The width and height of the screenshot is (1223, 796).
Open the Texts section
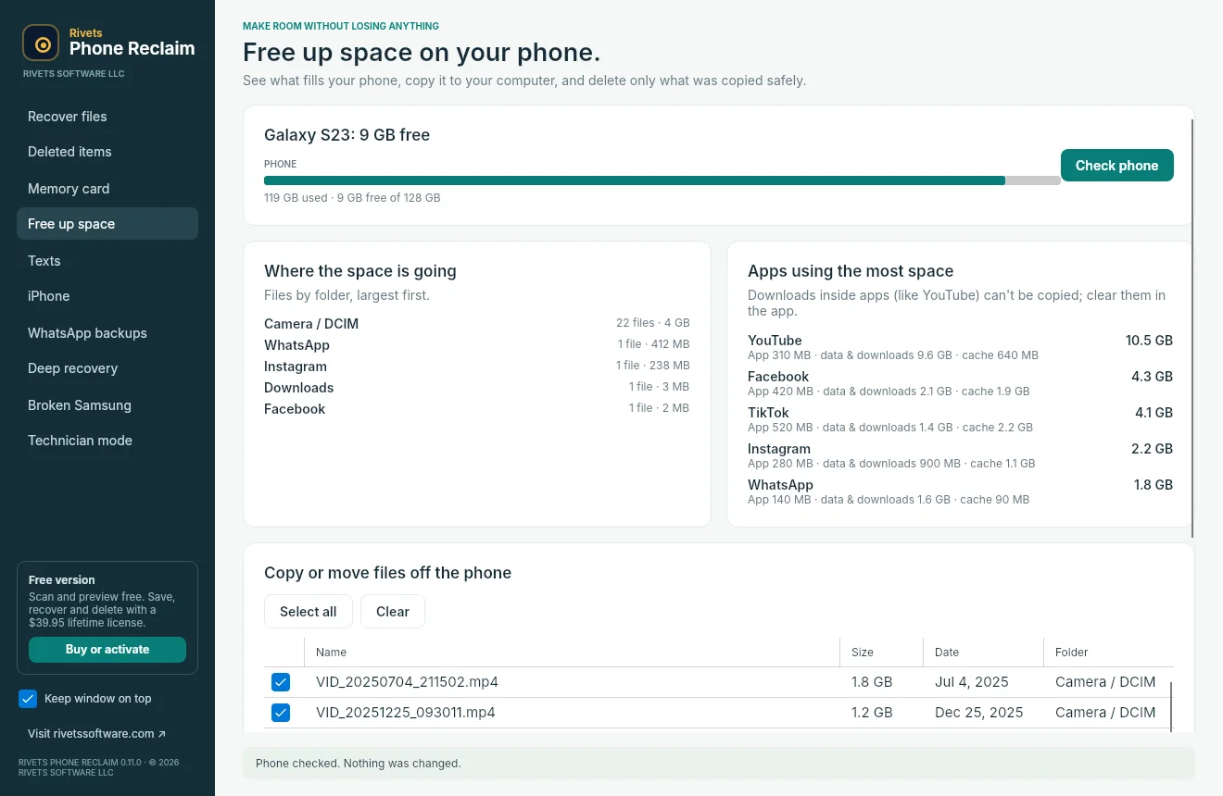pyautogui.click(x=107, y=261)
